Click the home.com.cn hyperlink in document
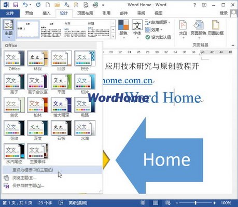 click(128, 81)
